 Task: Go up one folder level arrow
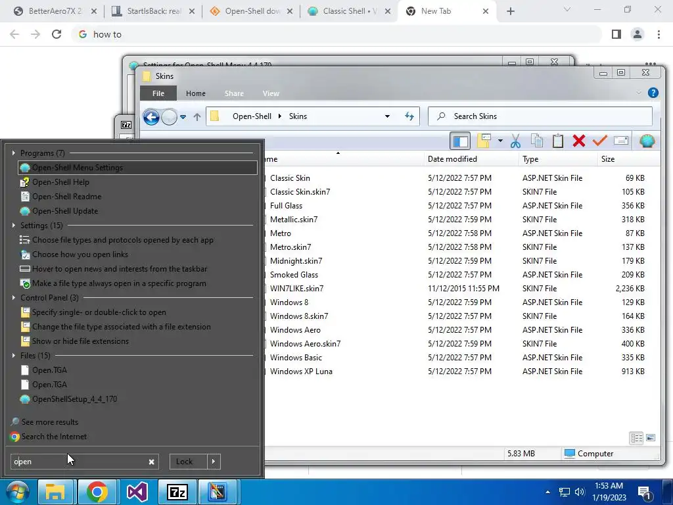coord(197,117)
